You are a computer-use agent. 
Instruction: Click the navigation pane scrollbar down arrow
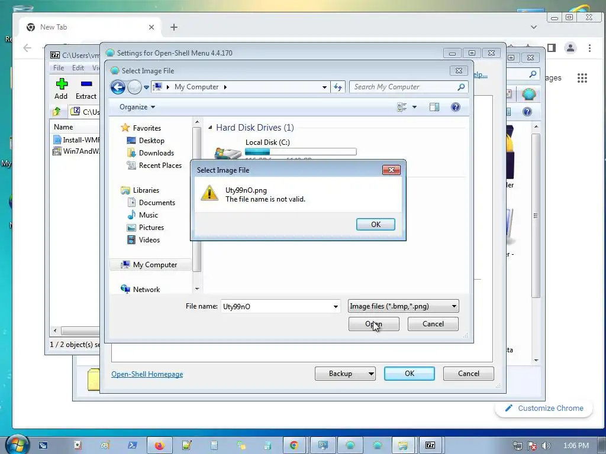pyautogui.click(x=196, y=288)
